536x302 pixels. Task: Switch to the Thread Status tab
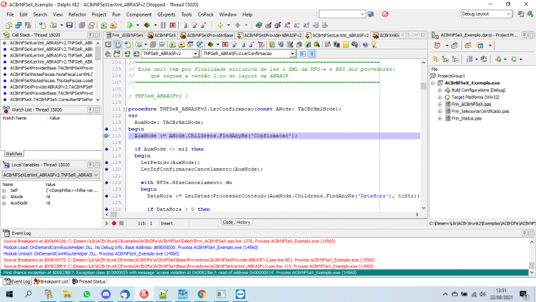pos(89,281)
